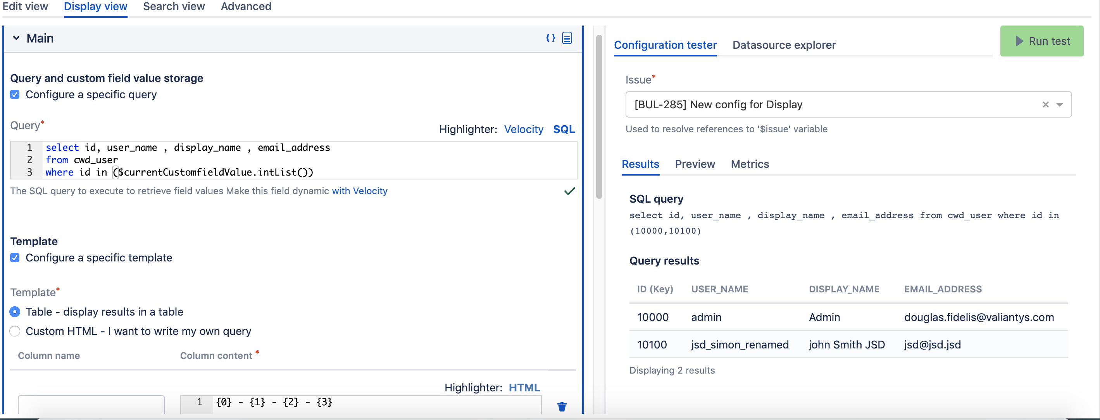Open the Datasource explorer tab
This screenshot has height=420, width=1100.
click(784, 45)
